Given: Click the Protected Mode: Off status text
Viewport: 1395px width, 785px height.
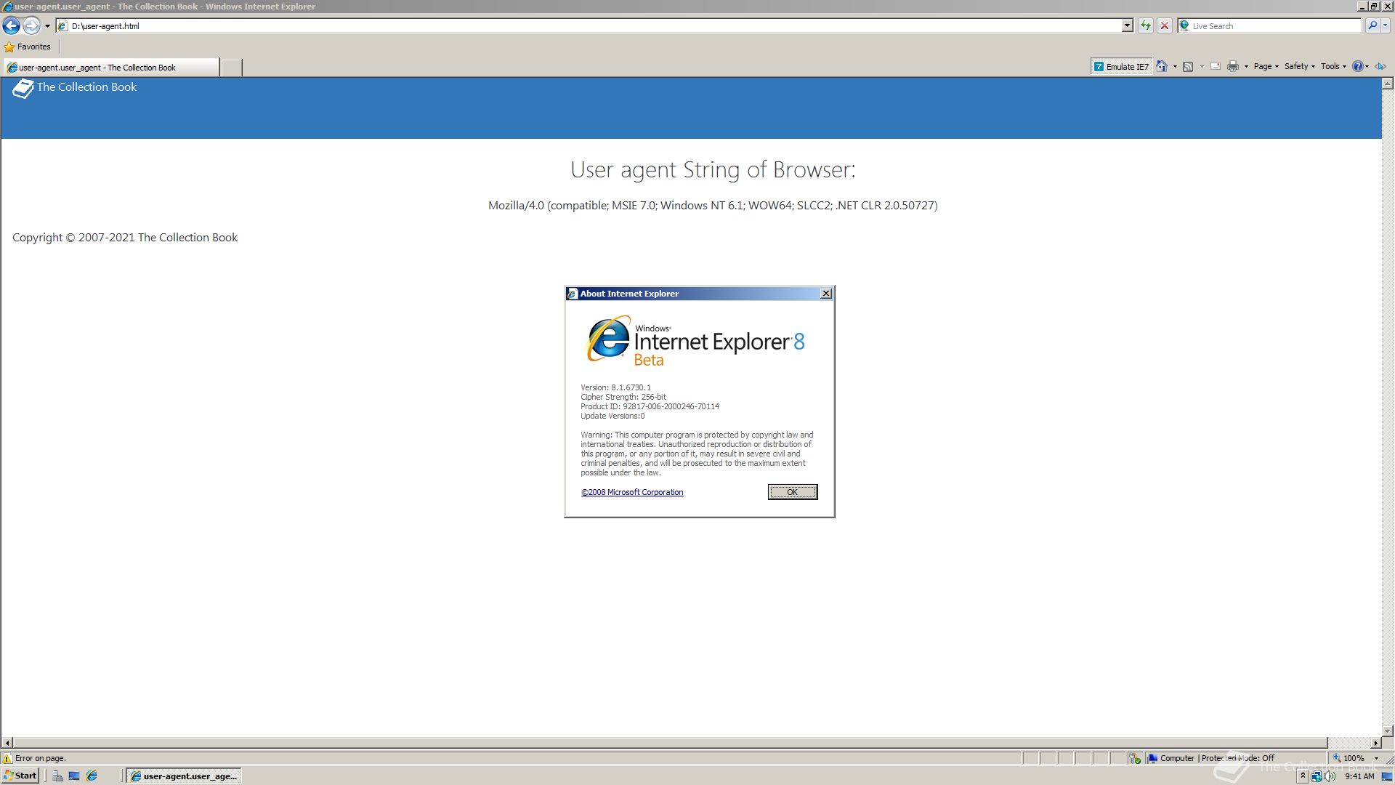Looking at the screenshot, I should pyautogui.click(x=1238, y=758).
